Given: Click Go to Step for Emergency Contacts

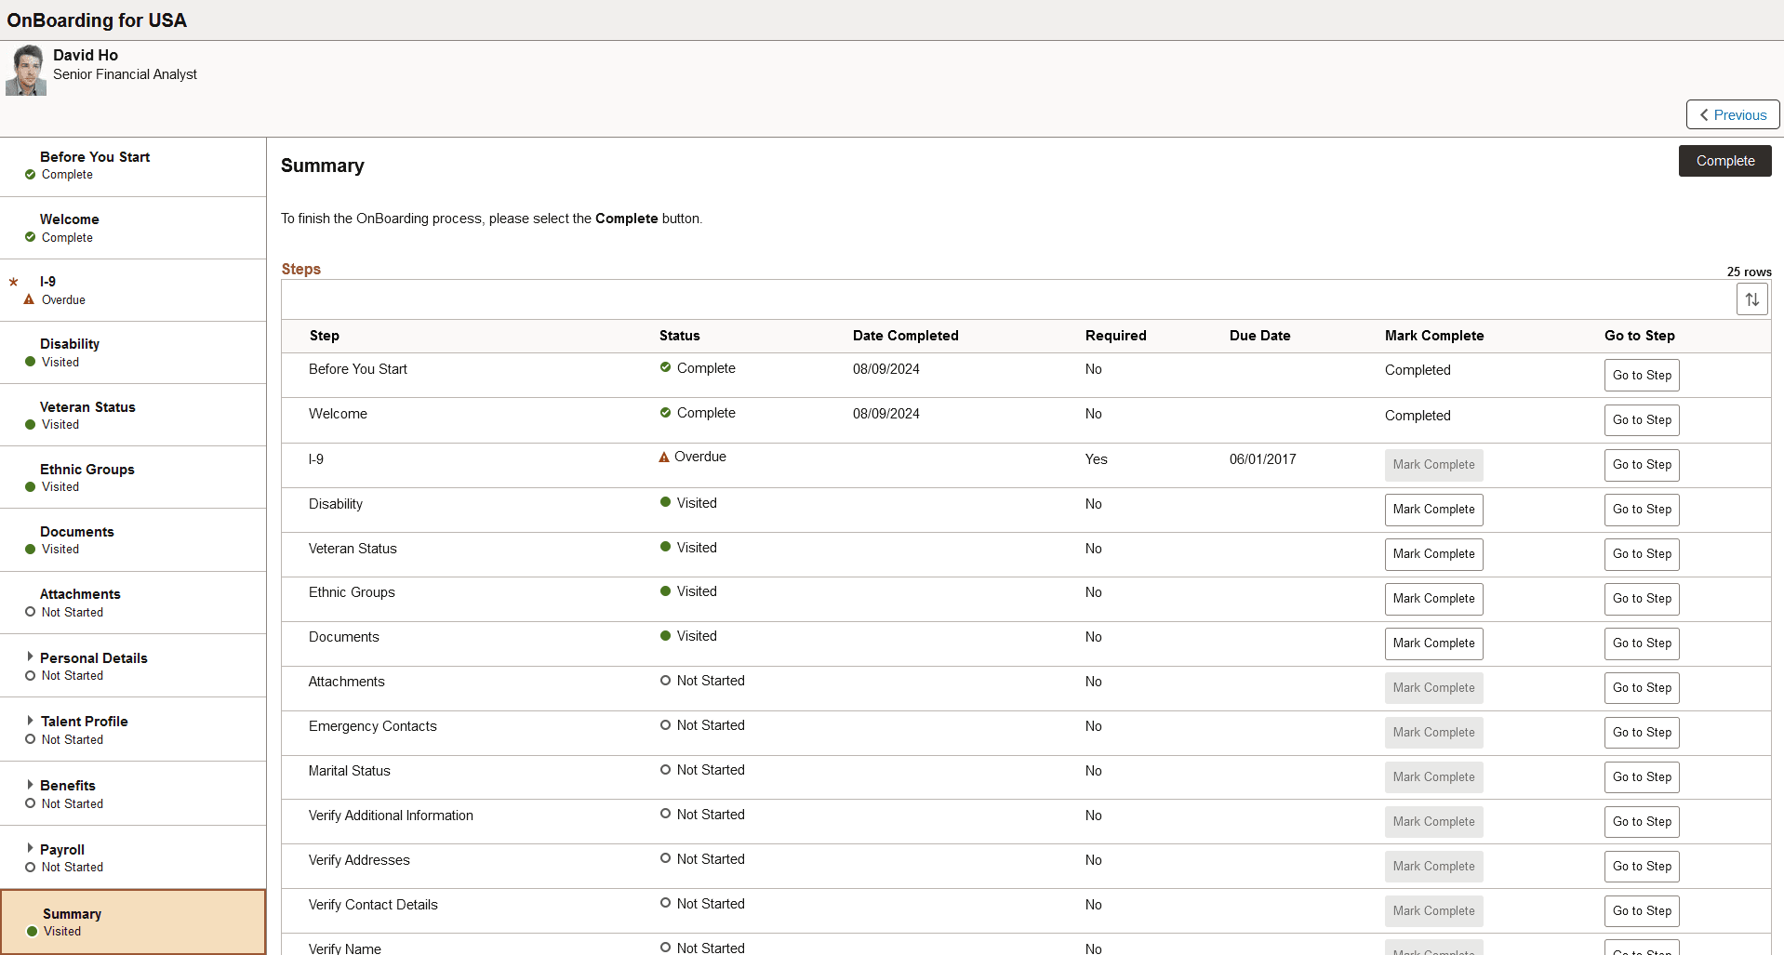Looking at the screenshot, I should (1641, 733).
